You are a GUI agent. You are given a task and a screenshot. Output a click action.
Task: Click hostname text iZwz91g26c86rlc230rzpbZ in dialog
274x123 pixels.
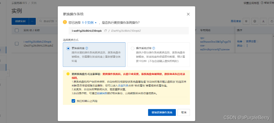(x=126, y=31)
